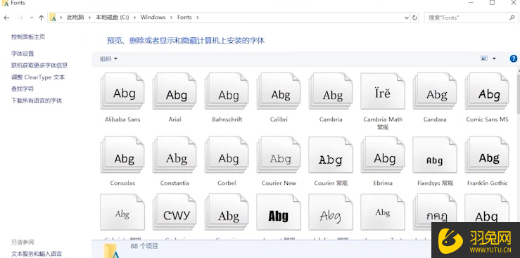This screenshot has width=520, height=258.
Task: Expand the address bar history dropdown
Action: point(407,18)
